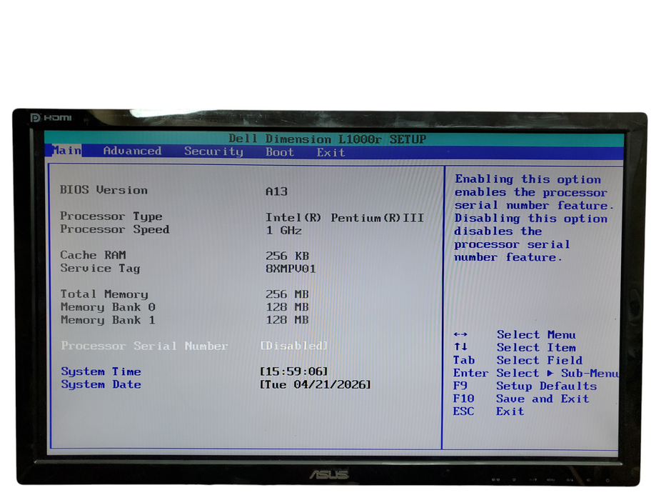The image size is (666, 500).
Task: Click the 1 GHz speed value
Action: [283, 231]
